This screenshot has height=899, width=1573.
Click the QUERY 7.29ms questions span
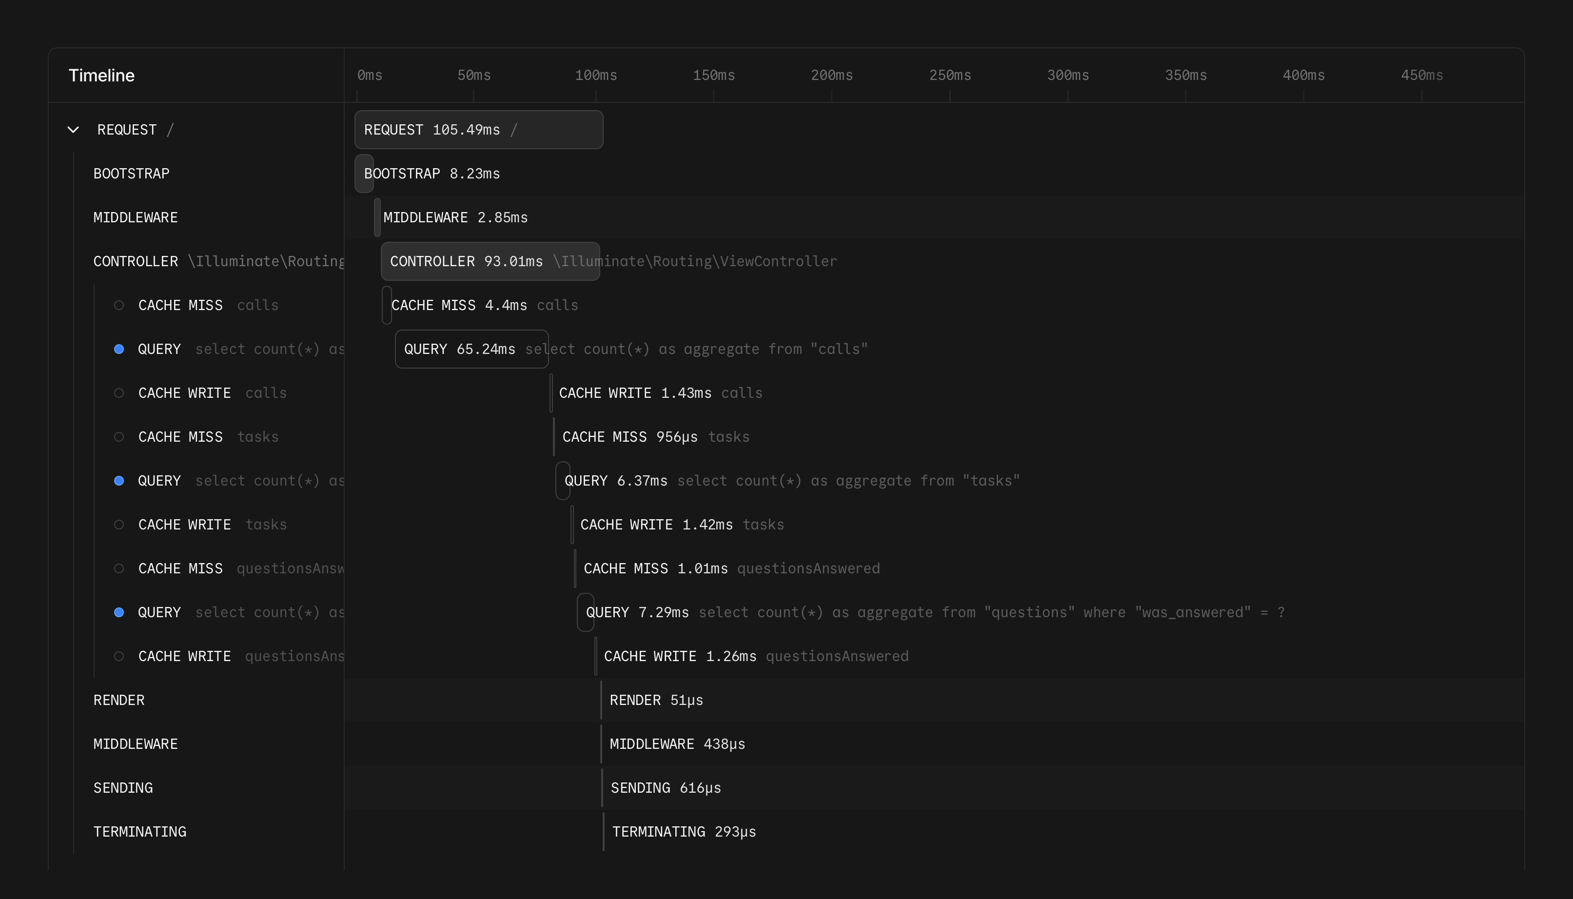[x=585, y=612]
